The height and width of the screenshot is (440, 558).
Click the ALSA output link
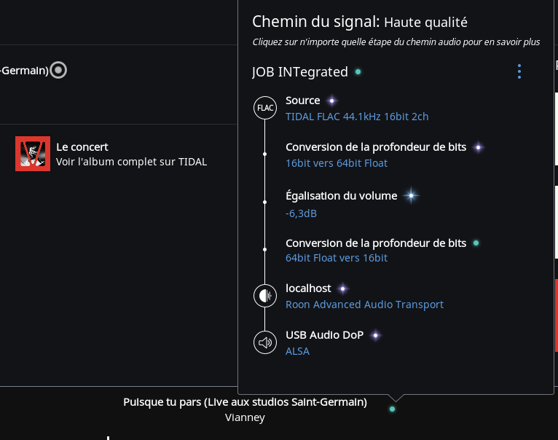click(x=297, y=351)
